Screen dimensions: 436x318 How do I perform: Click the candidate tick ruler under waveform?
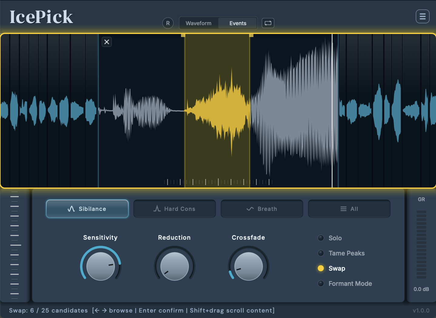pyautogui.click(x=218, y=182)
